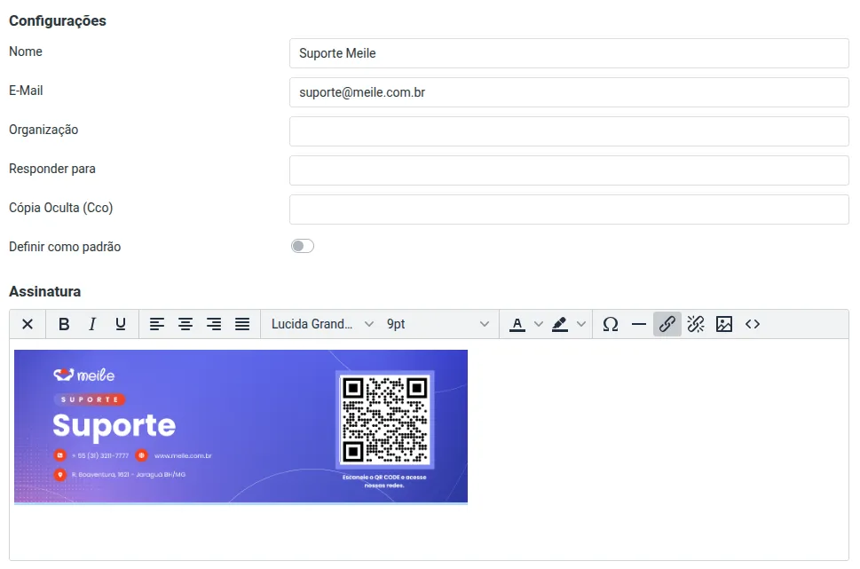The width and height of the screenshot is (860, 569).
Task: Apply text color with the A icon
Action: click(x=517, y=324)
